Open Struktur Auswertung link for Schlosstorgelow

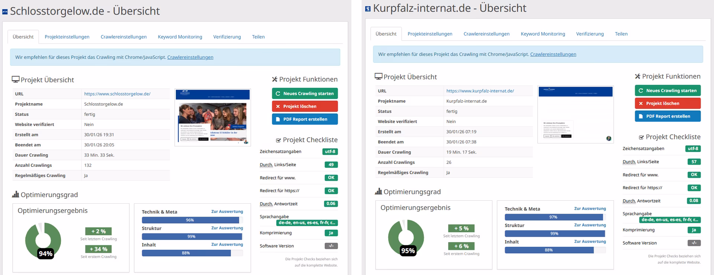pos(227,228)
